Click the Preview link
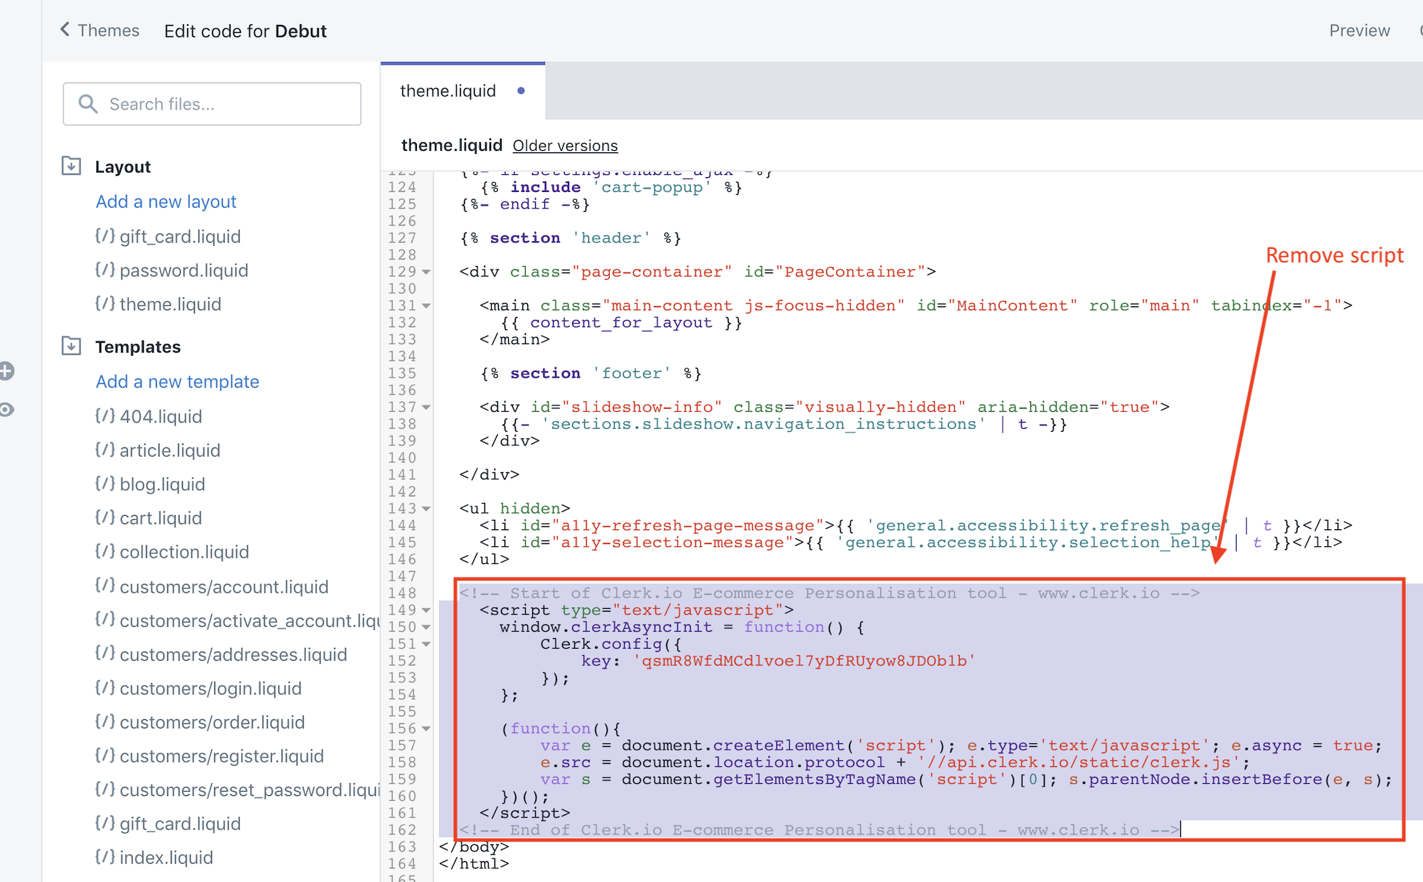The image size is (1423, 882). coord(1359,30)
